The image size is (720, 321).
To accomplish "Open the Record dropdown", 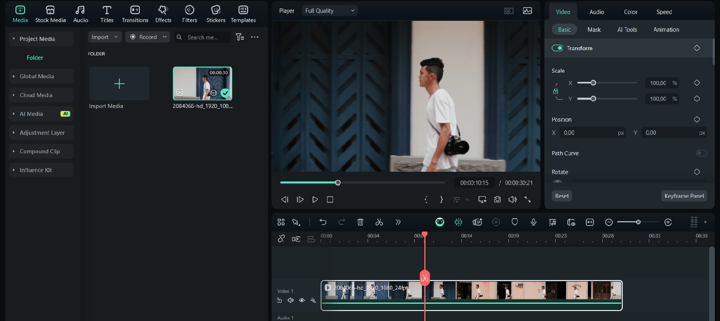I will point(147,37).
